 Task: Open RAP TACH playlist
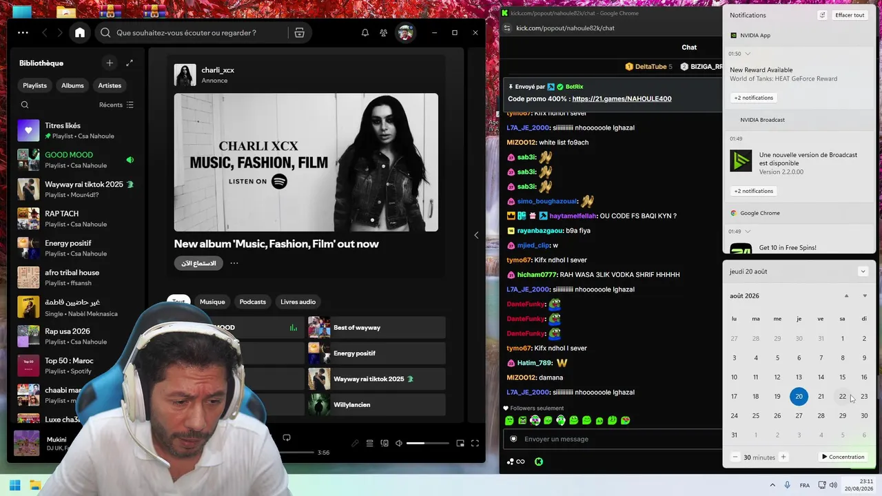[x=76, y=218]
